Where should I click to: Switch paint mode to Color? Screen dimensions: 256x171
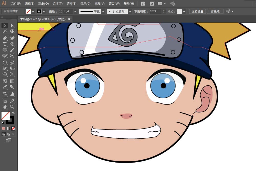tap(3, 128)
